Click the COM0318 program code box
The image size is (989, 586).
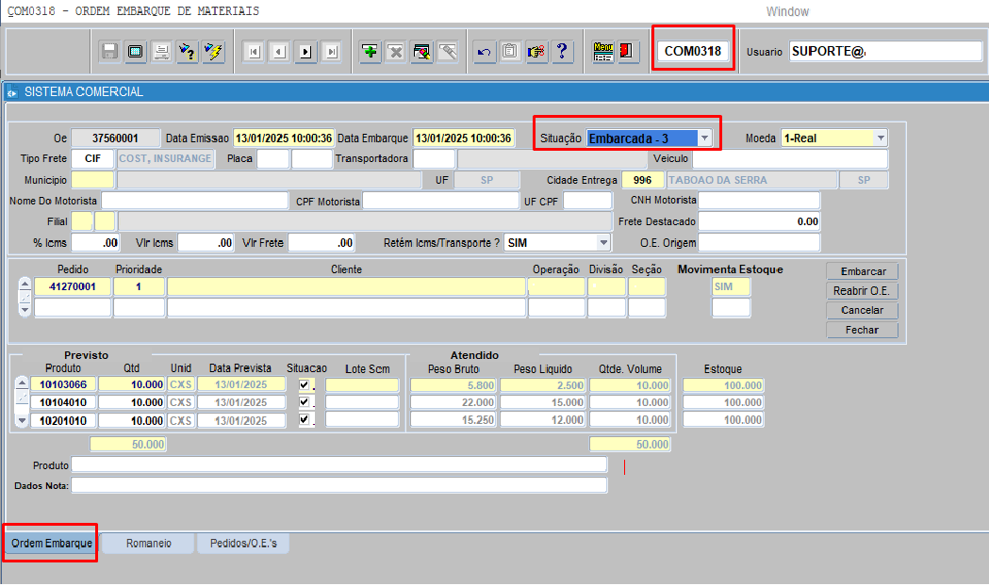coord(693,51)
